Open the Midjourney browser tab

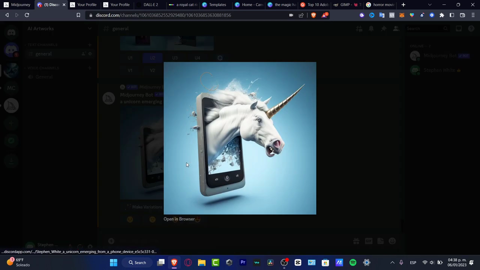17,5
